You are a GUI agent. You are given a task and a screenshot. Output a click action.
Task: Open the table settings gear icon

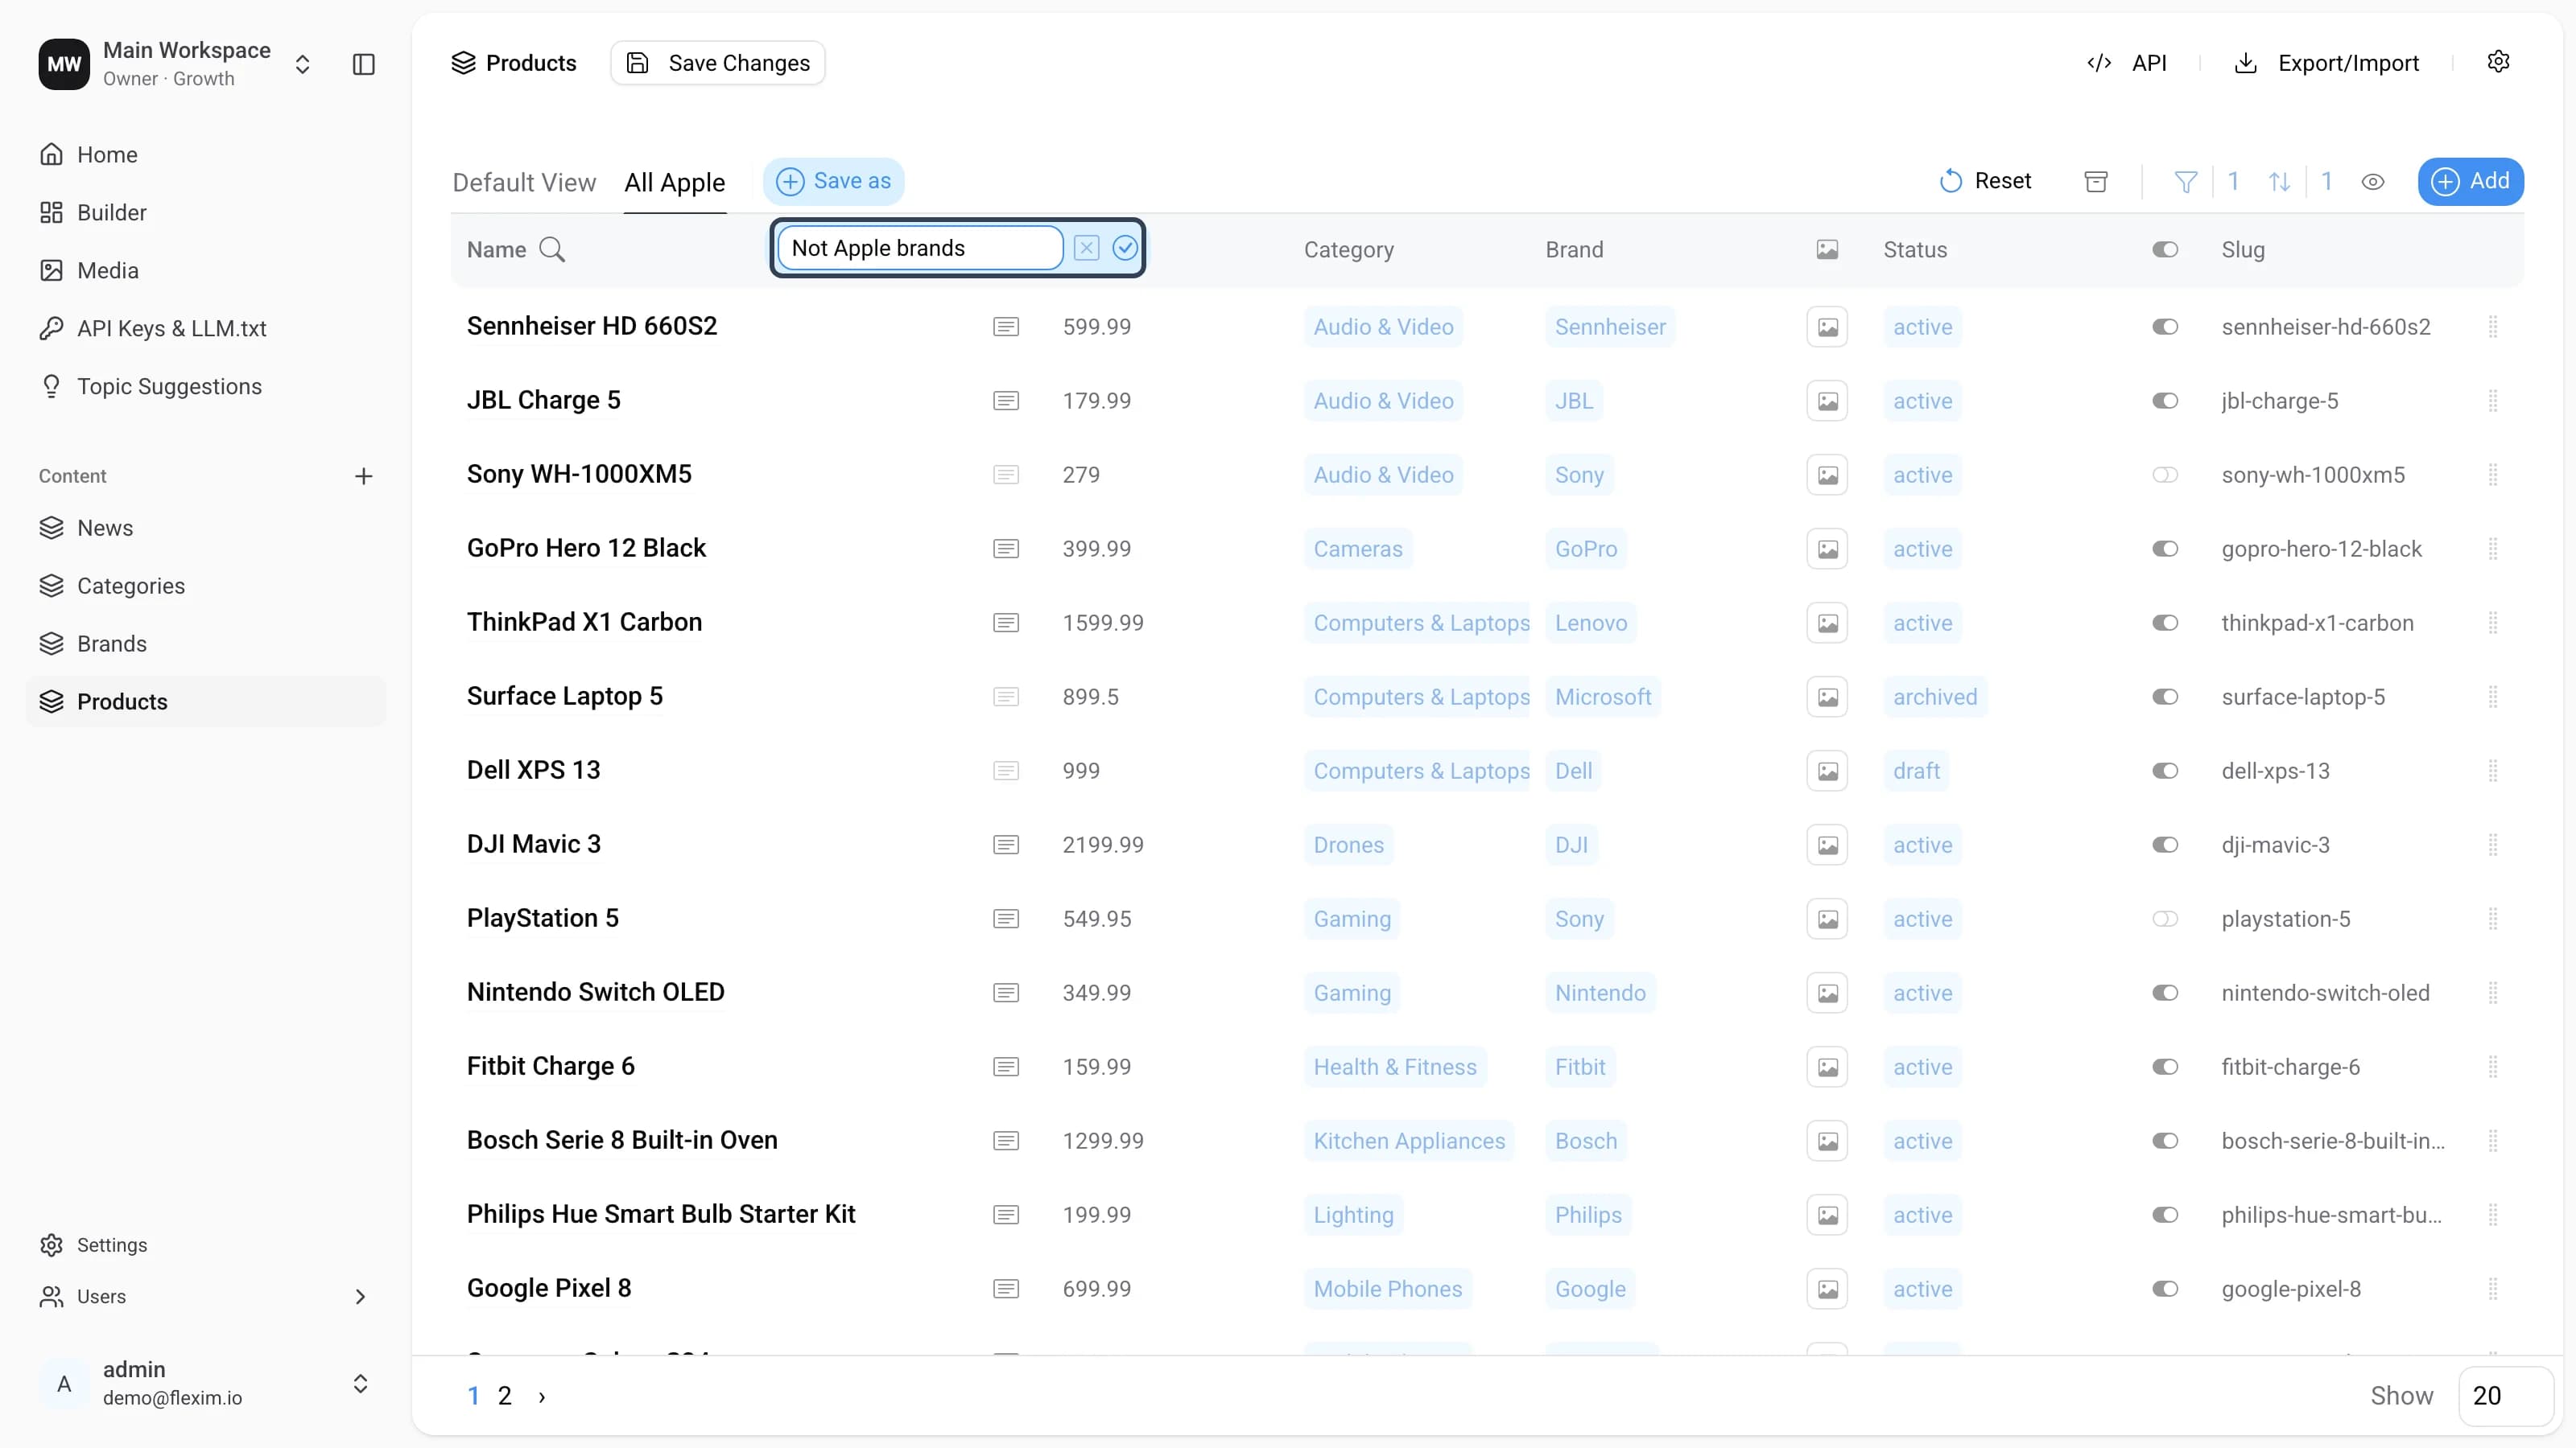2498,62
